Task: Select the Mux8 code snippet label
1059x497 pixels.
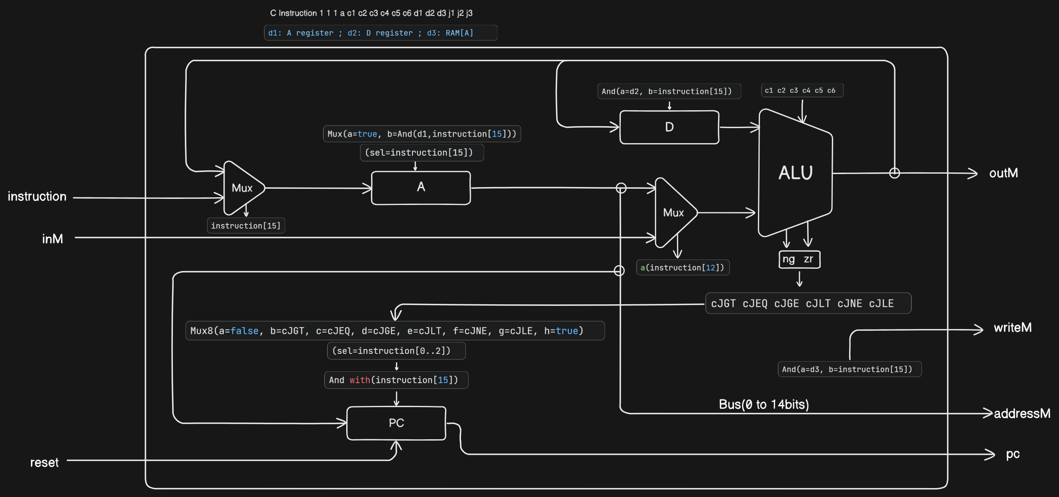Action: click(395, 331)
